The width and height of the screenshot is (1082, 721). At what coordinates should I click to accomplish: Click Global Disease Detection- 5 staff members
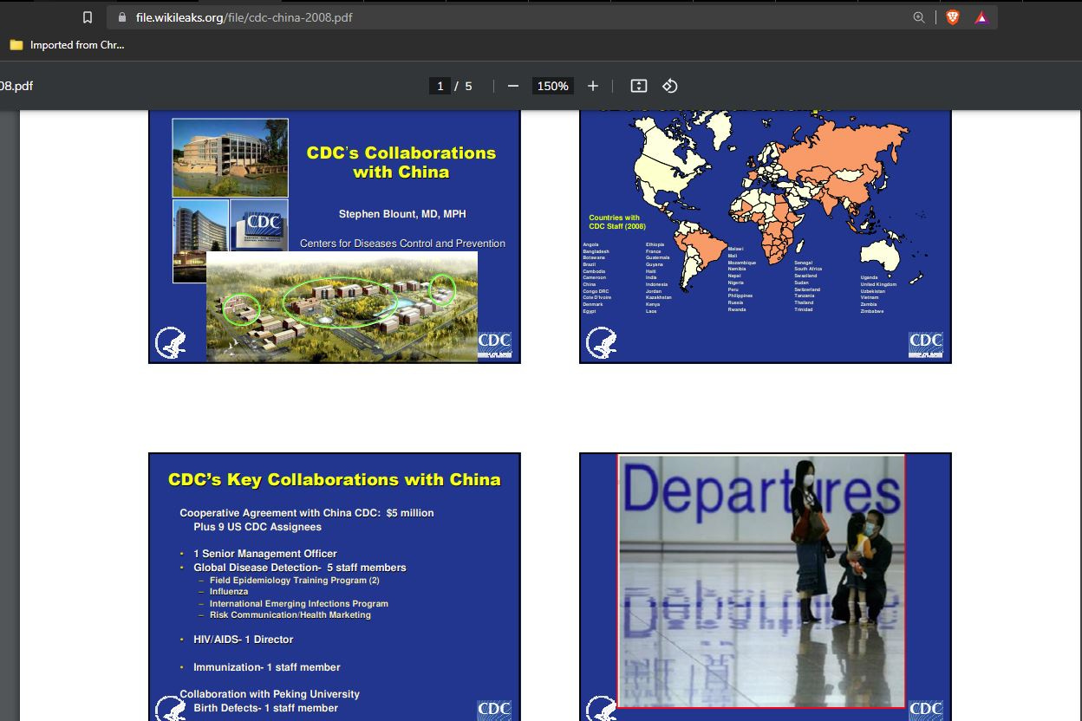[x=300, y=568]
